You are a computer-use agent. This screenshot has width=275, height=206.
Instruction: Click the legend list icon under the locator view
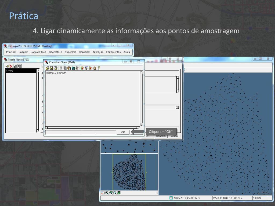pyautogui.click(x=103, y=193)
